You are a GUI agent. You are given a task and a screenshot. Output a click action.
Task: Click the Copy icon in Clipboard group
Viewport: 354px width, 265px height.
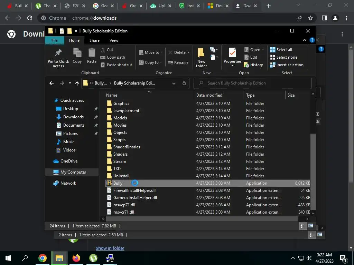tap(77, 56)
